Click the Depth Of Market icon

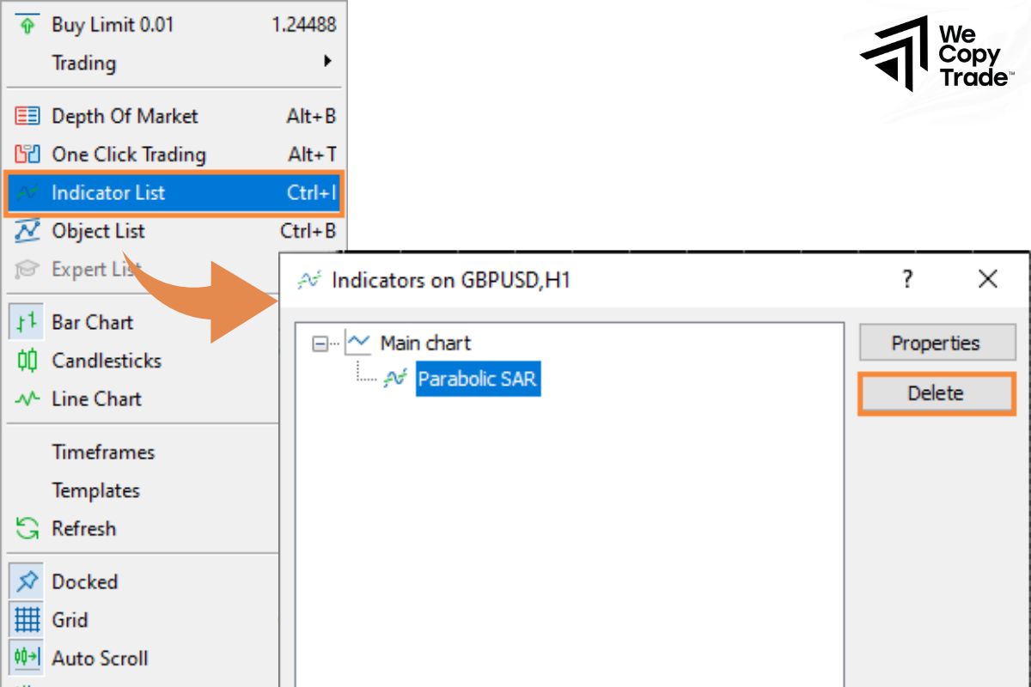tap(26, 116)
